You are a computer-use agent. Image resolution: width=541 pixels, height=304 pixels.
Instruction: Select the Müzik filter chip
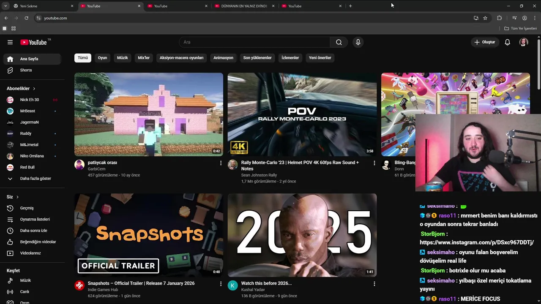click(x=123, y=58)
